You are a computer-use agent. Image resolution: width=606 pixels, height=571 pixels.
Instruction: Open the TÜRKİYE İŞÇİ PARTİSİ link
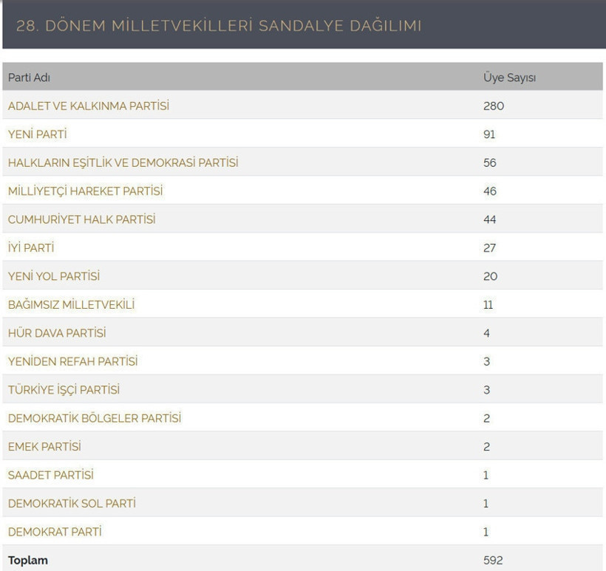pos(64,390)
